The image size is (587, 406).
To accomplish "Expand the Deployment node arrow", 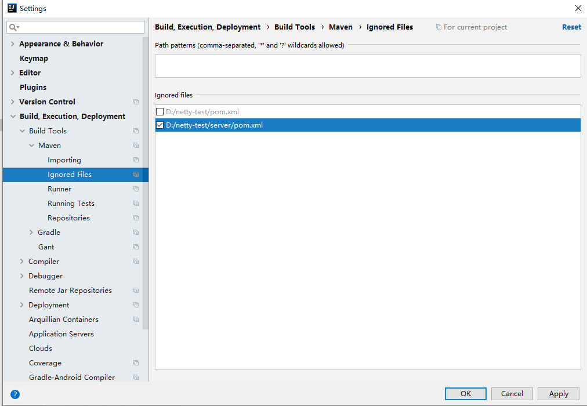I will pyautogui.click(x=21, y=305).
